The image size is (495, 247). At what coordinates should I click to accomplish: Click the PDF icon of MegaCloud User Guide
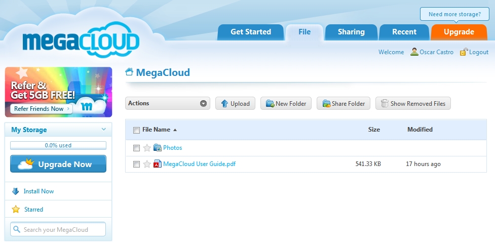[158, 164]
